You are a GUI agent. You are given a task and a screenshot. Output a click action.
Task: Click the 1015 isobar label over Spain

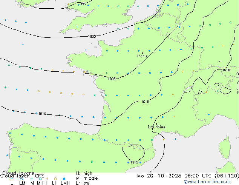tap(134, 162)
